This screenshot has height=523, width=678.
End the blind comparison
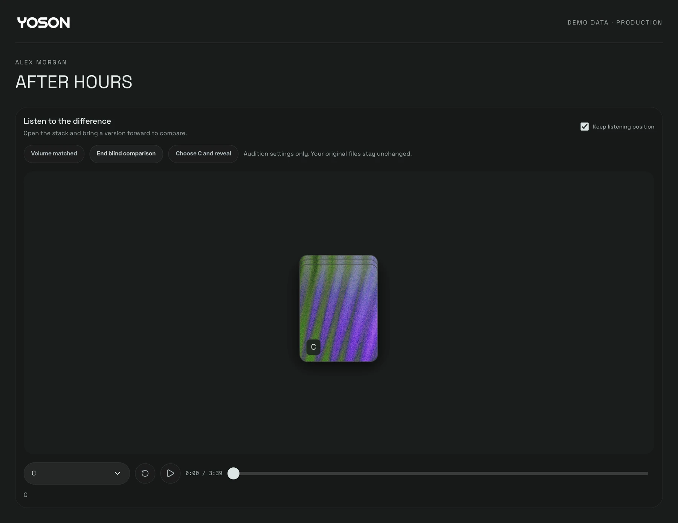pyautogui.click(x=126, y=154)
